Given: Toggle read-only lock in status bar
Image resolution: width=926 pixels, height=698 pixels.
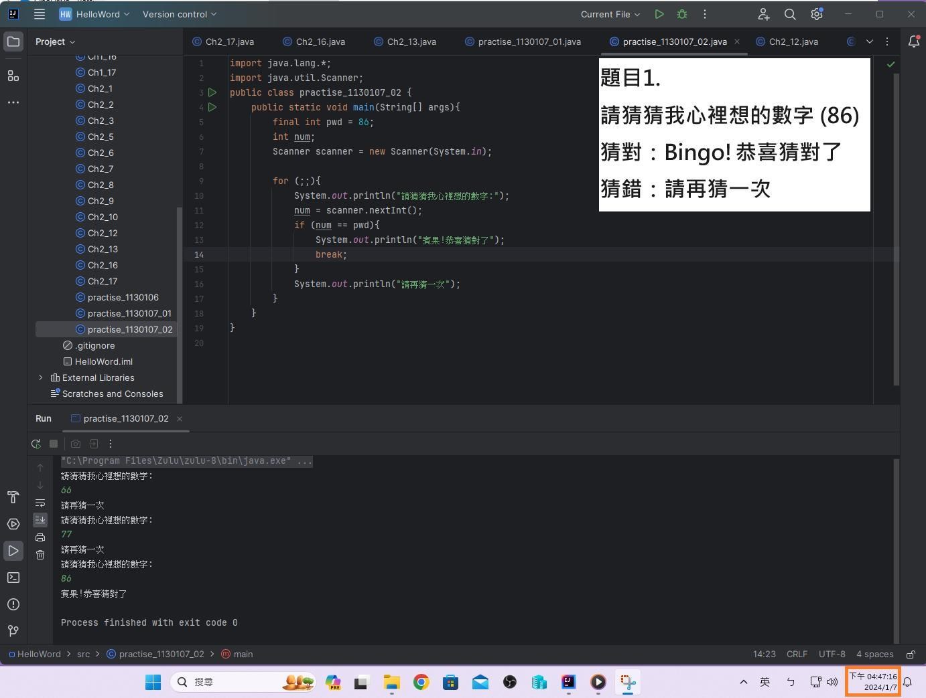Looking at the screenshot, I should click(x=911, y=654).
